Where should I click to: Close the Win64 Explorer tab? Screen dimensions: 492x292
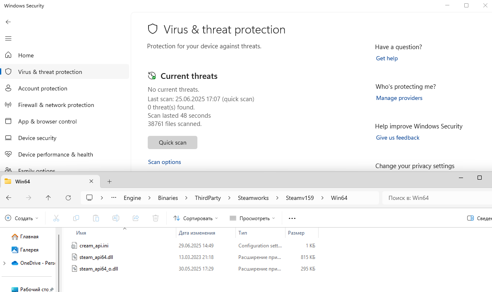91,181
